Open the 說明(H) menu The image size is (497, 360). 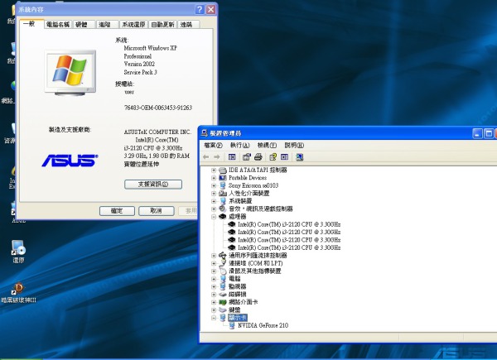(294, 146)
